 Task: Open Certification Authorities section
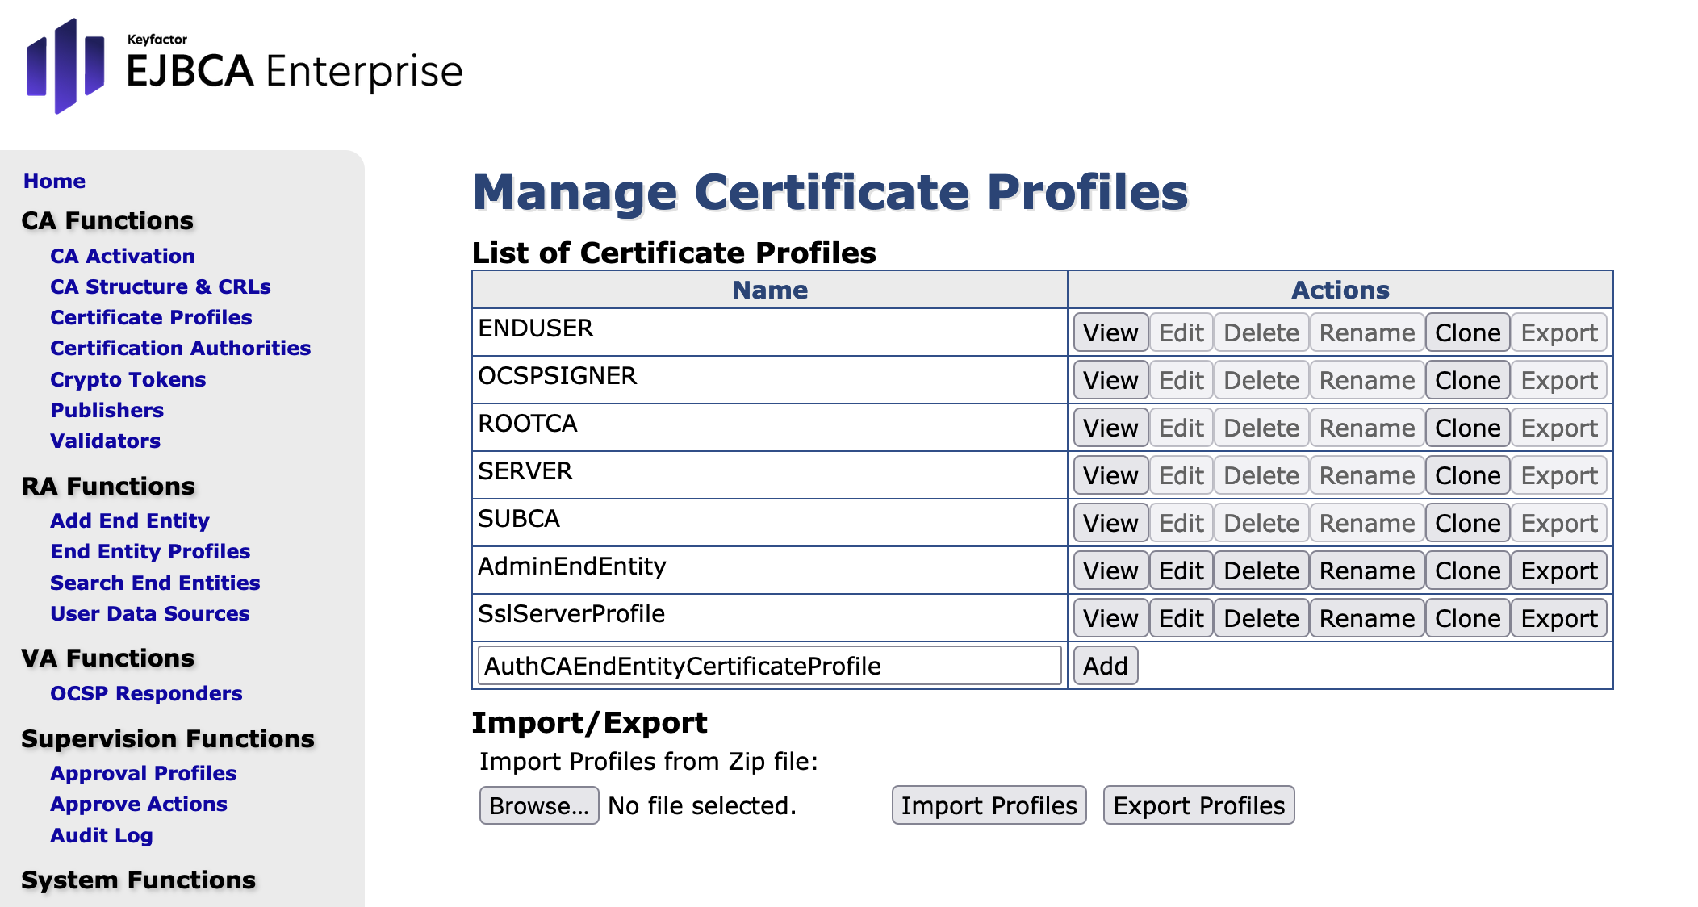(x=180, y=348)
